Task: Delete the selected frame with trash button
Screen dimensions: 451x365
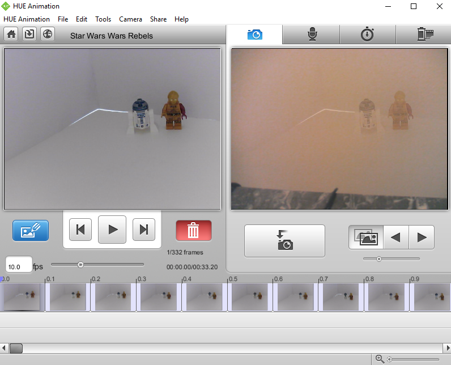Action: click(x=194, y=230)
